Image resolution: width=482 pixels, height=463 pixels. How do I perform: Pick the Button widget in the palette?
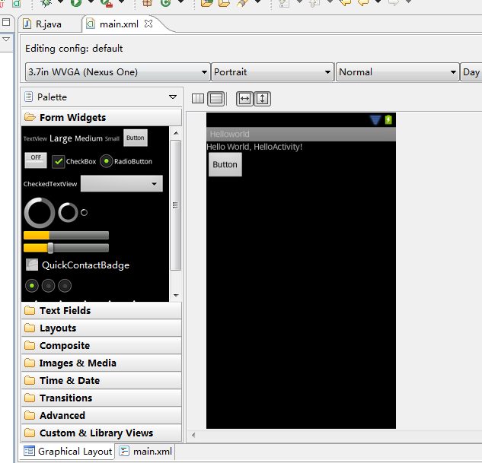point(136,138)
